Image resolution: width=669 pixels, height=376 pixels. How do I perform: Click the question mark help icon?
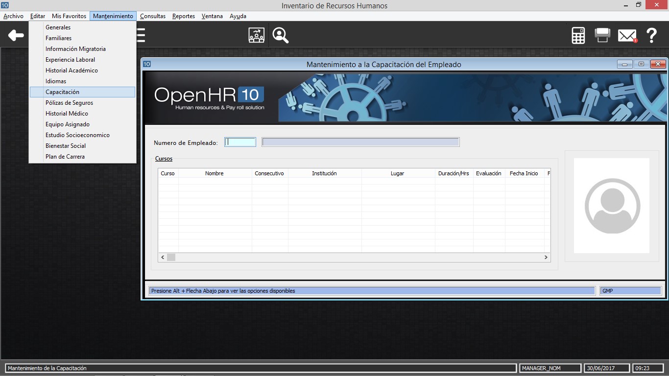point(651,35)
